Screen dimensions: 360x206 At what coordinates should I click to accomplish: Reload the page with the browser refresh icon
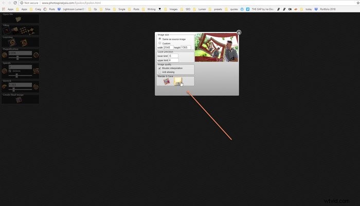[15, 3]
